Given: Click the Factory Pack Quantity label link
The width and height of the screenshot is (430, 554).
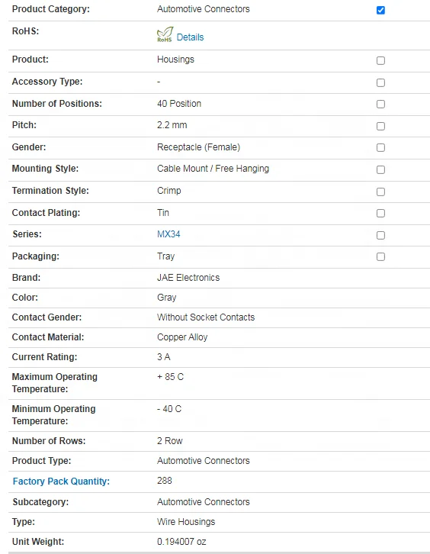Looking at the screenshot, I should (61, 482).
